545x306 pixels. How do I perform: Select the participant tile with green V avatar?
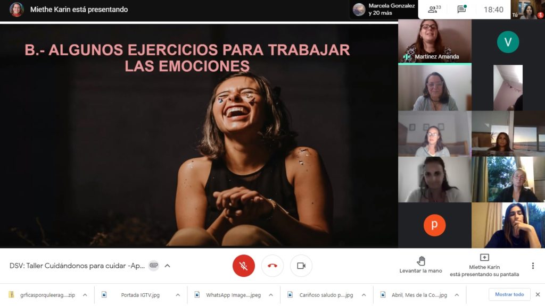coord(508,42)
